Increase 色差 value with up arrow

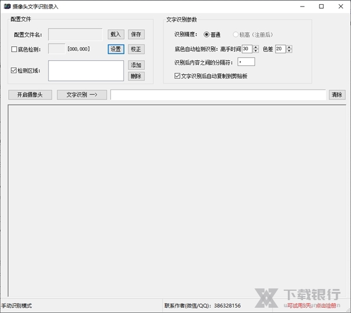click(289, 47)
